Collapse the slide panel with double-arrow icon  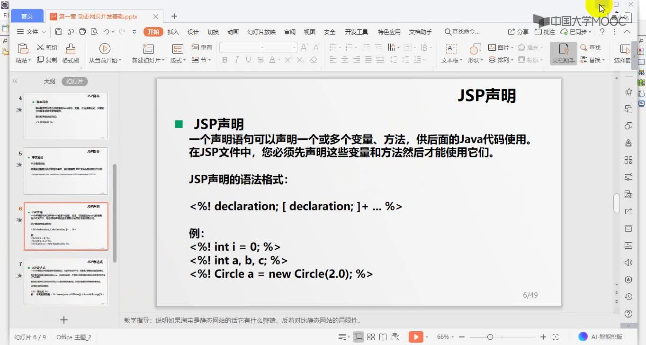(x=15, y=81)
